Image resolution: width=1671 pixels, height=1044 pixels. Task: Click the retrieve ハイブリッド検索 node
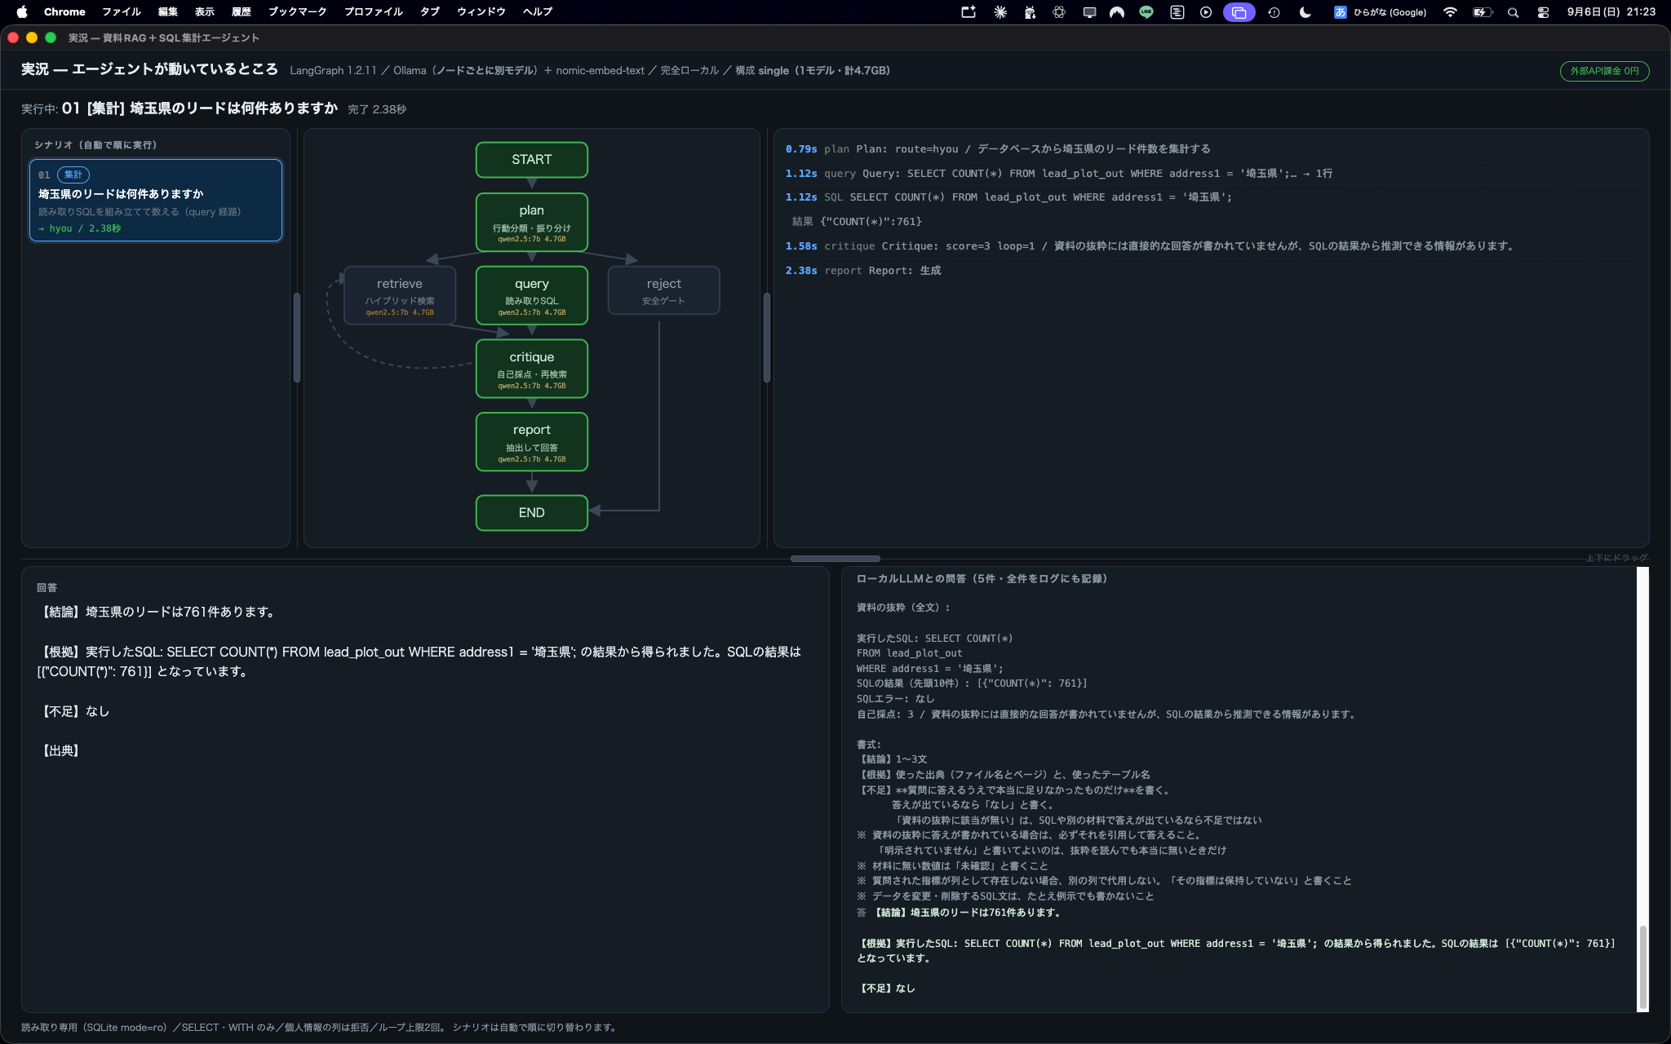400,295
